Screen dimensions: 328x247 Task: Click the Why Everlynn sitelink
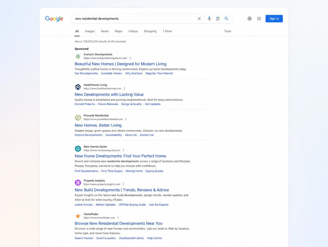click(134, 74)
